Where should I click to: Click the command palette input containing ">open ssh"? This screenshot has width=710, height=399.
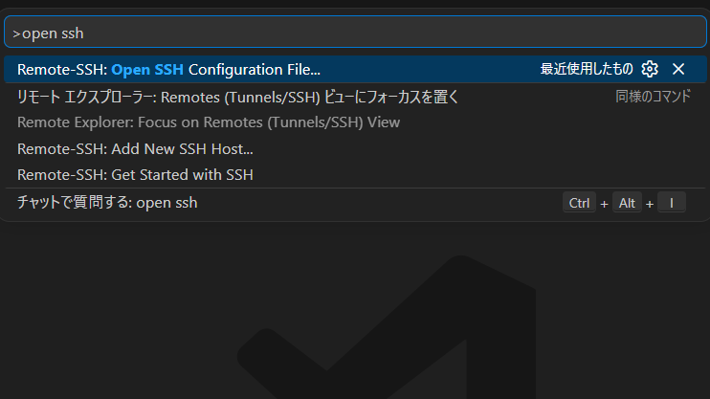355,33
